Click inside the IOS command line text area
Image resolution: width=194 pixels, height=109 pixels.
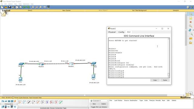(x=138, y=58)
